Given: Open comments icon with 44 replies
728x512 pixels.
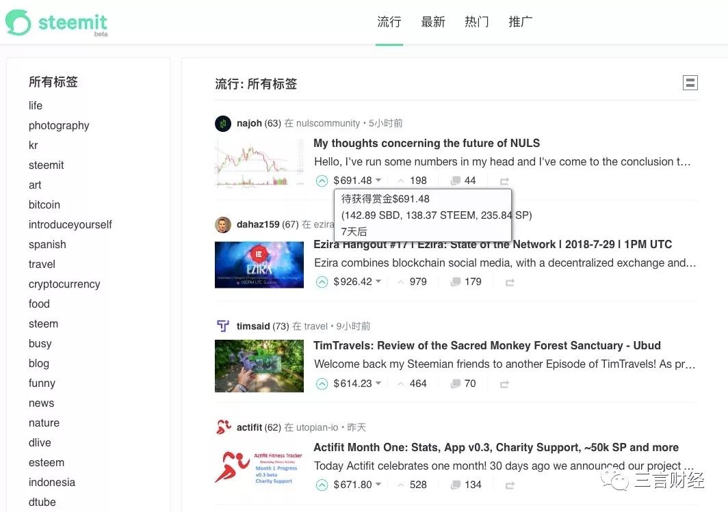Looking at the screenshot, I should 456,180.
